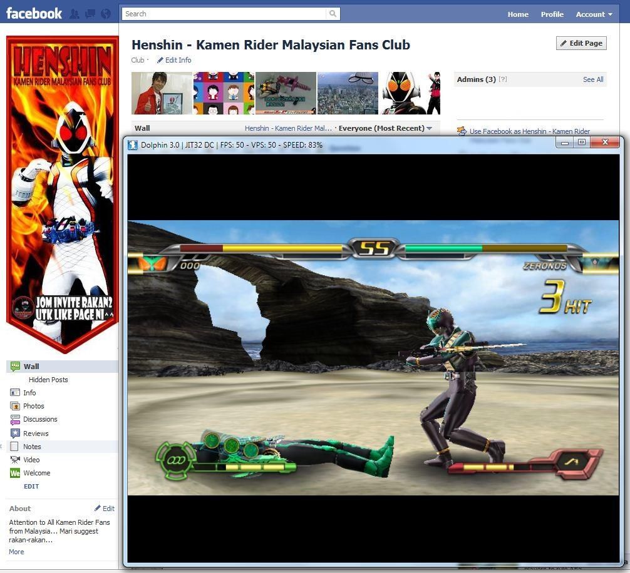Viewport: 630px width, 573px height.
Task: Click EDIT under sidebar tabs
Action: point(31,486)
